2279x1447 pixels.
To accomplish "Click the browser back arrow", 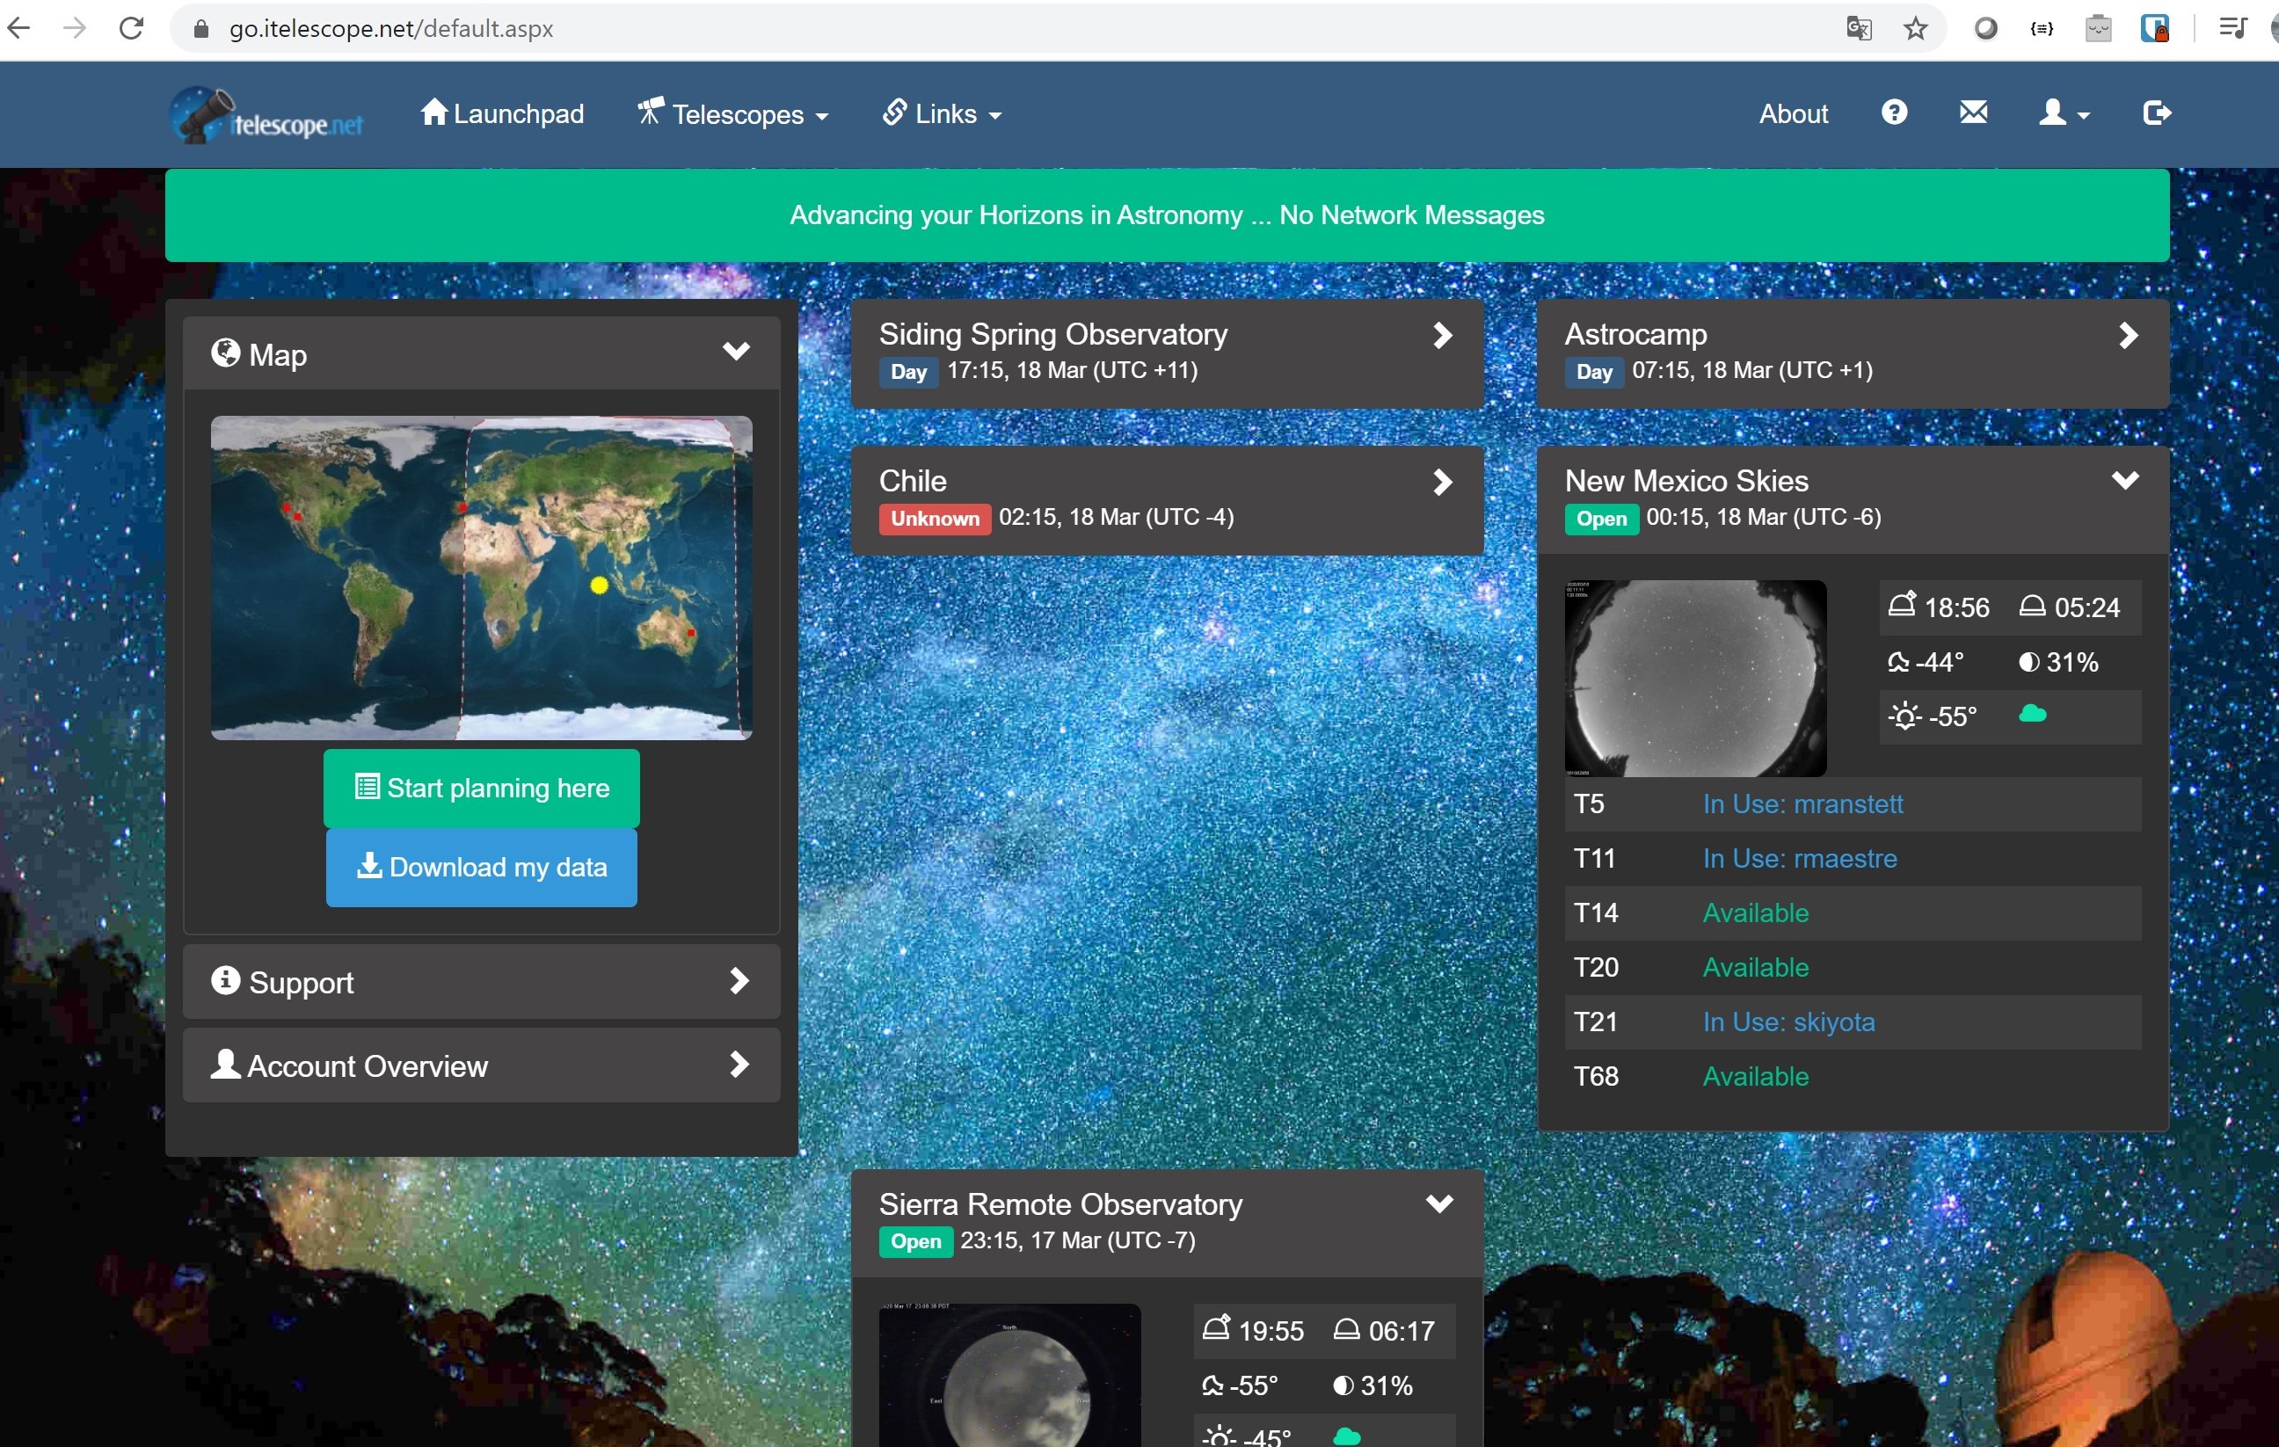I will [x=19, y=28].
